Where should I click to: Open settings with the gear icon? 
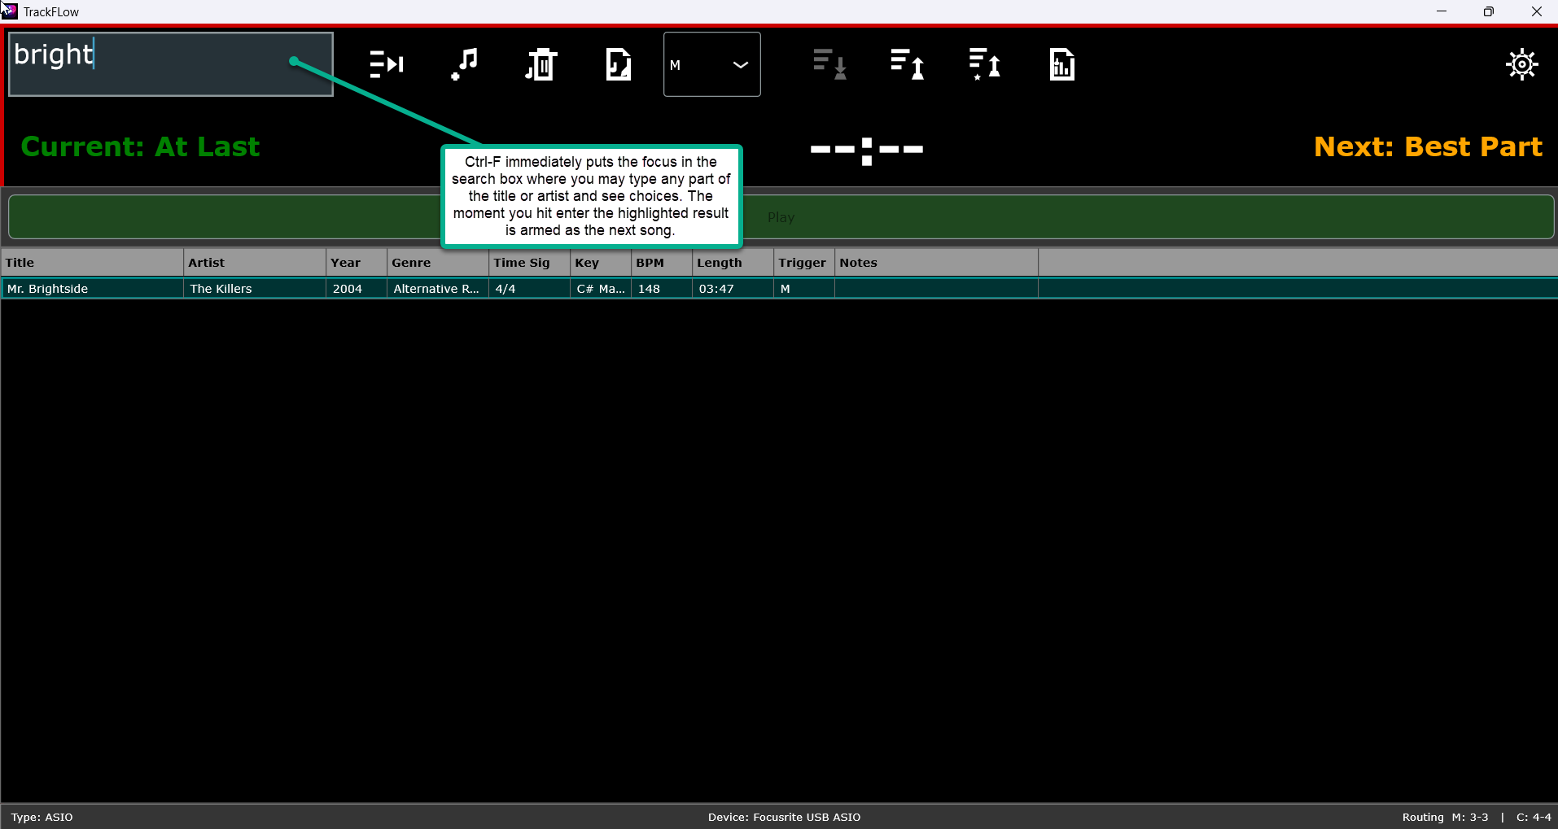click(1521, 64)
